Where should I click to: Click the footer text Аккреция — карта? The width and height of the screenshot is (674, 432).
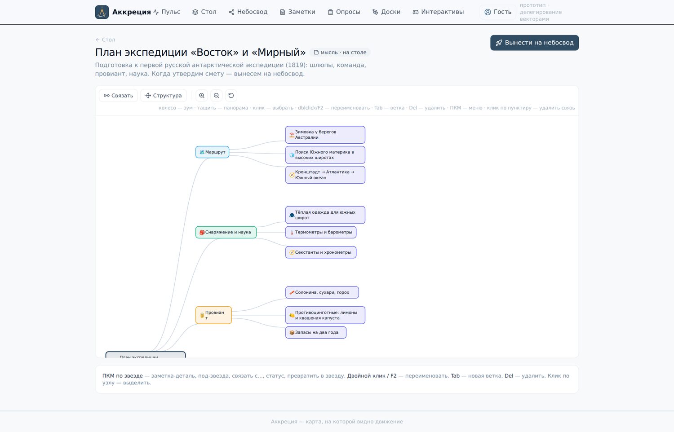pos(337,422)
